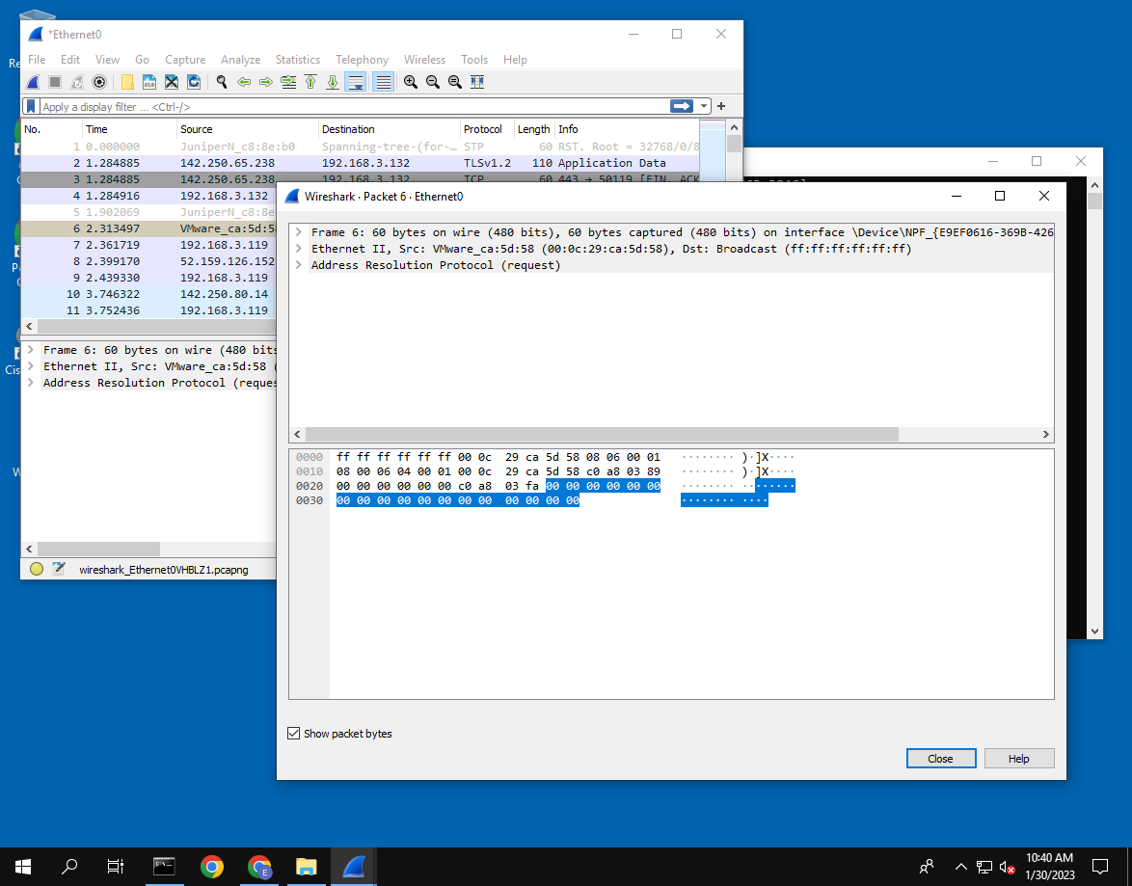Click the Reload capture file icon
The height and width of the screenshot is (886, 1132).
[194, 82]
